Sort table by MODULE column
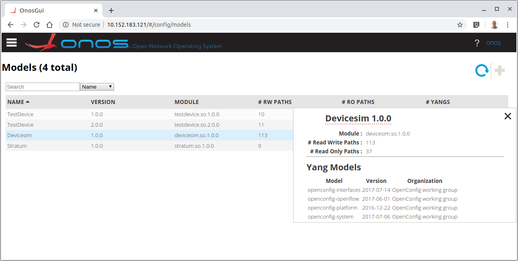The height and width of the screenshot is (261, 518). pyautogui.click(x=187, y=102)
